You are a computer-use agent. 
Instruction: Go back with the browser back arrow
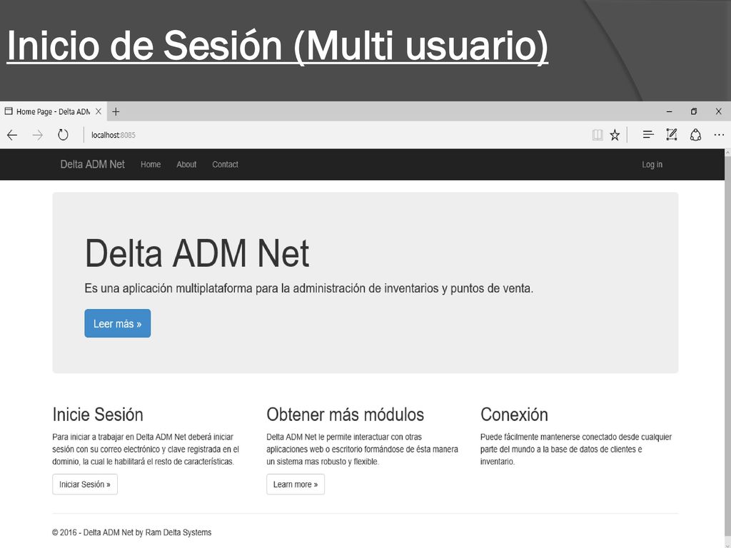click(12, 135)
